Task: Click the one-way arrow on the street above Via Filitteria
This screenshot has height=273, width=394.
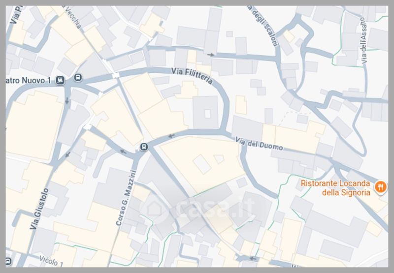Action: pos(211,55)
